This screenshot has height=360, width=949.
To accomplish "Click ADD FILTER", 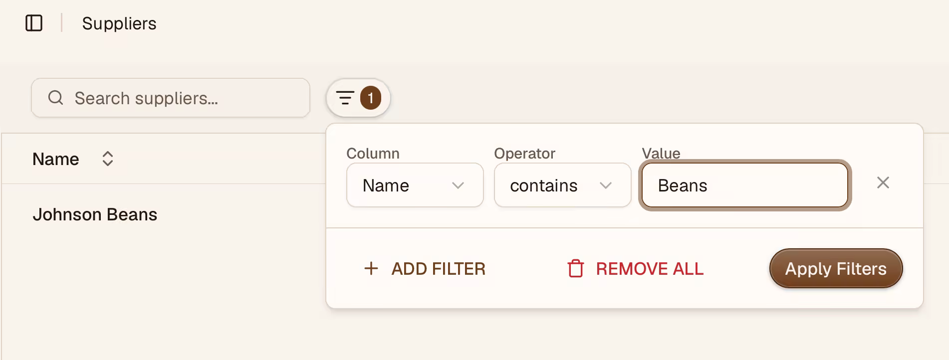I will [425, 269].
